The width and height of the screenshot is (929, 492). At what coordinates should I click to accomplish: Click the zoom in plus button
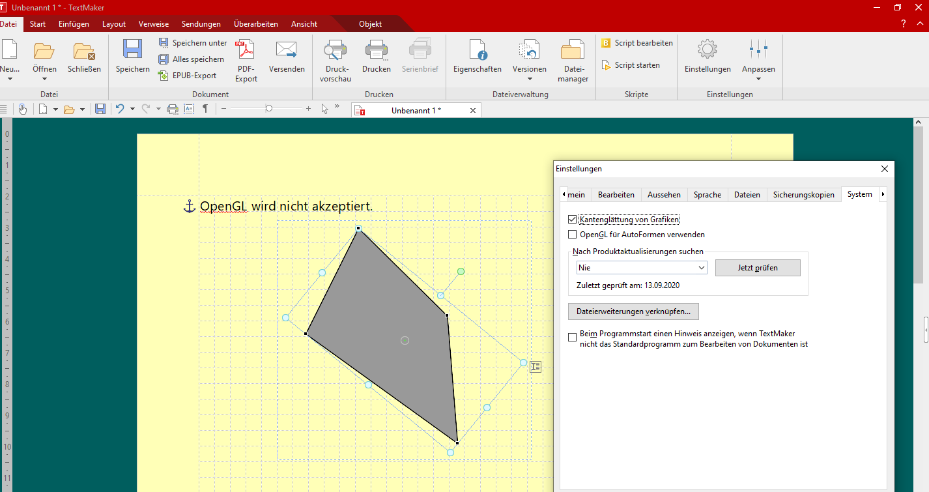pyautogui.click(x=309, y=109)
